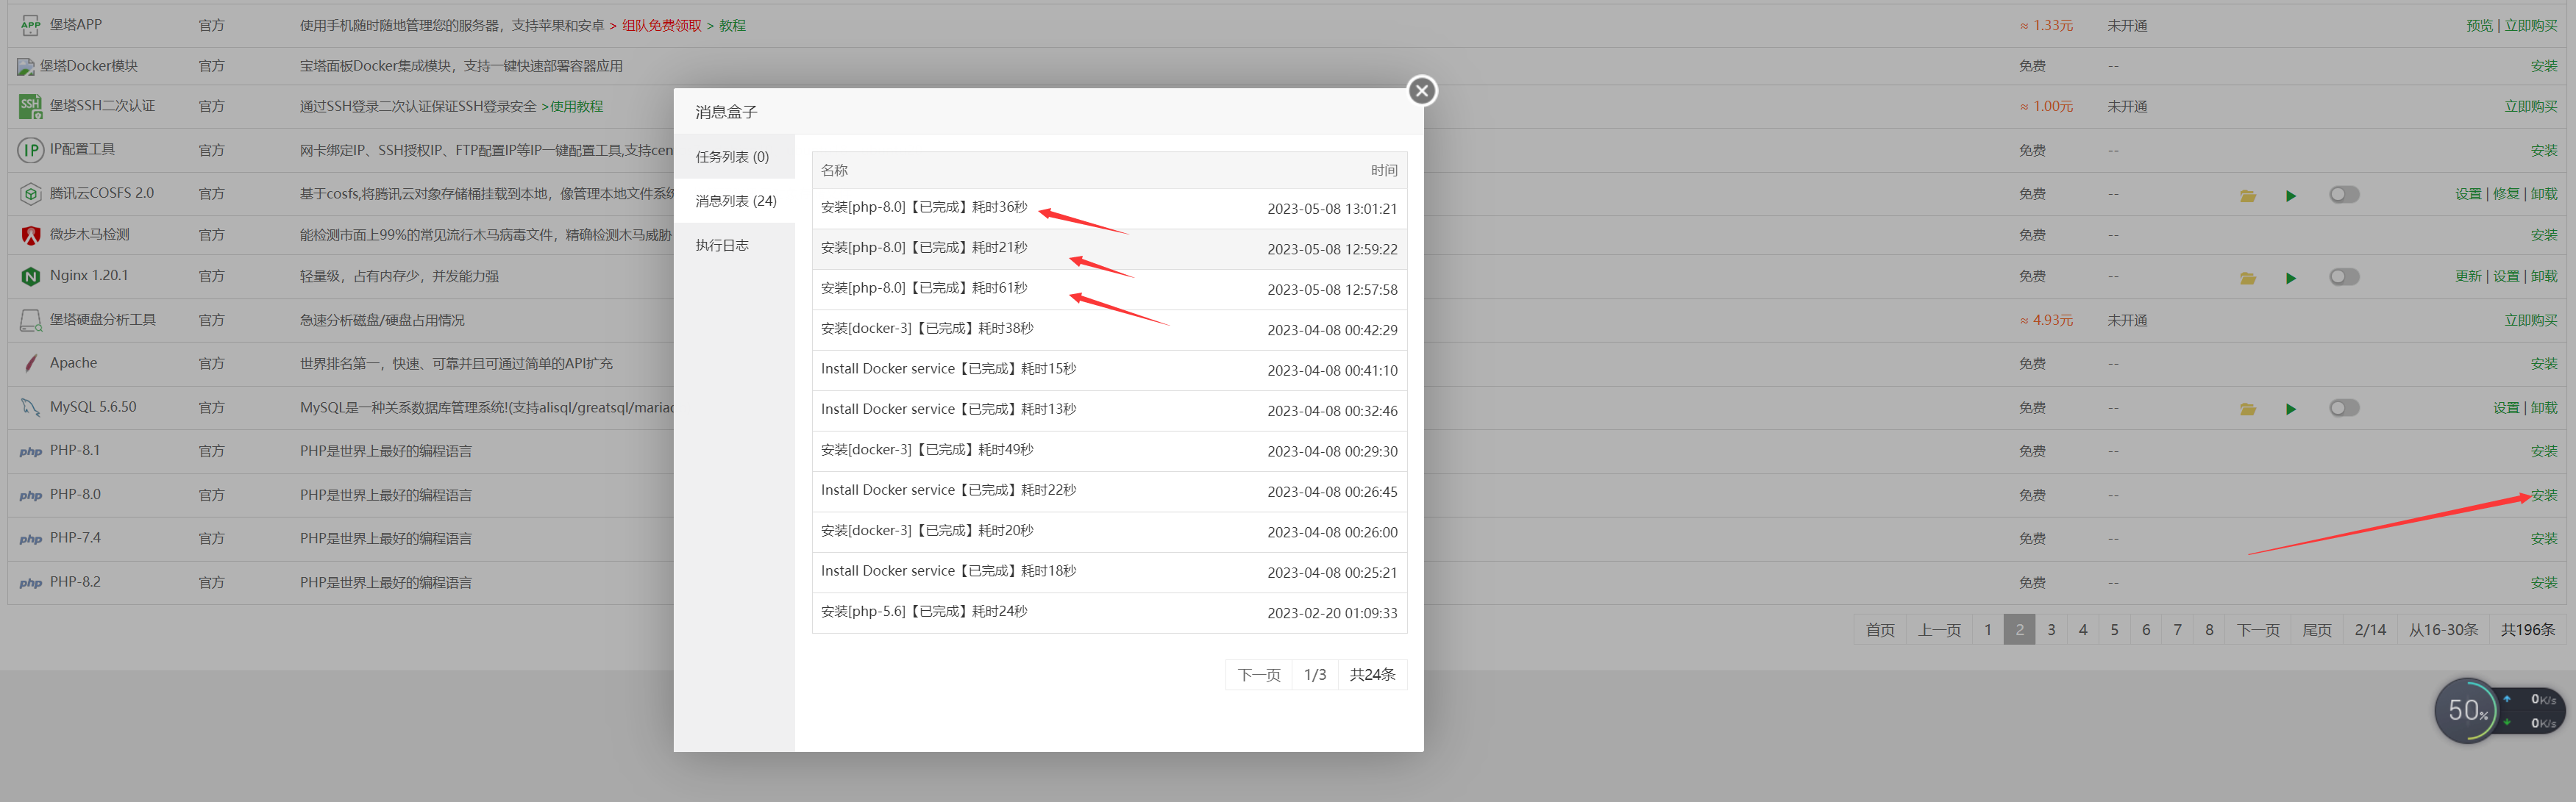Click 安装 for Apache
Screen dimensions: 2576x802
click(x=2543, y=364)
